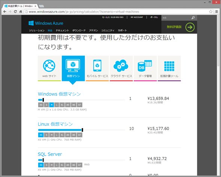The width and height of the screenshot is (221, 177).
Task: Select the 拡張計算ツール tile
Action: [x=169, y=69]
